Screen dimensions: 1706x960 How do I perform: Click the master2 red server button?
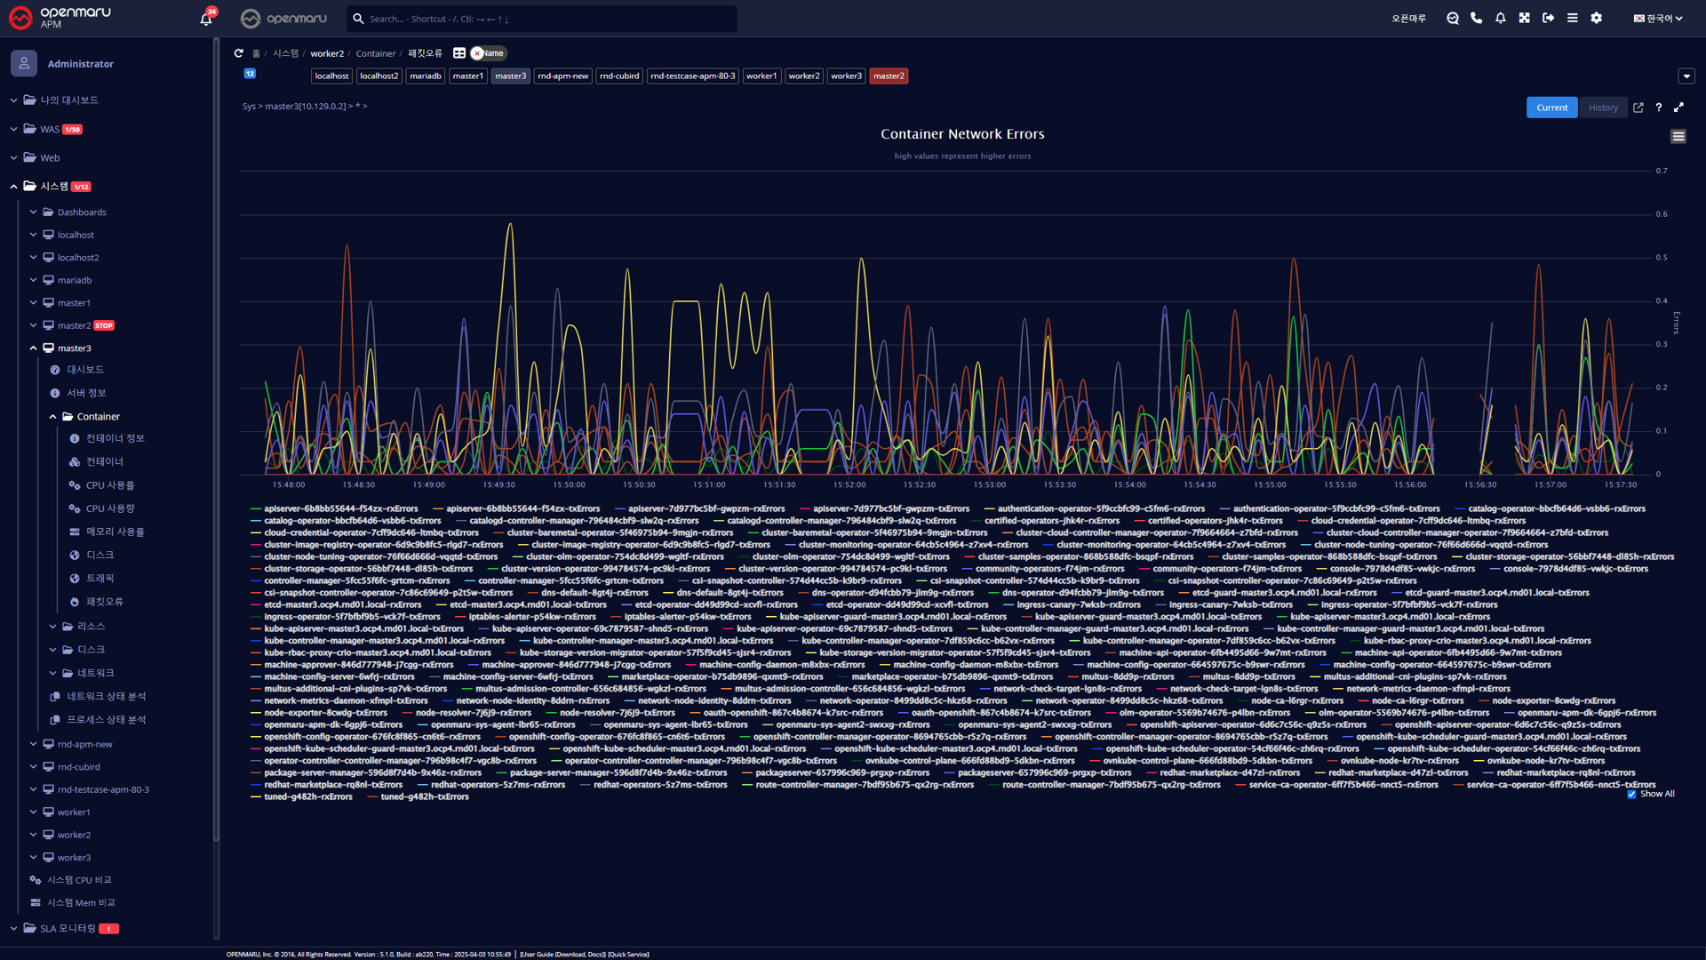(889, 76)
